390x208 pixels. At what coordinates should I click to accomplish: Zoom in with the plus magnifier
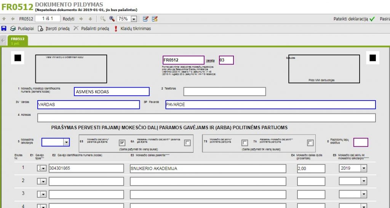[x=112, y=19]
